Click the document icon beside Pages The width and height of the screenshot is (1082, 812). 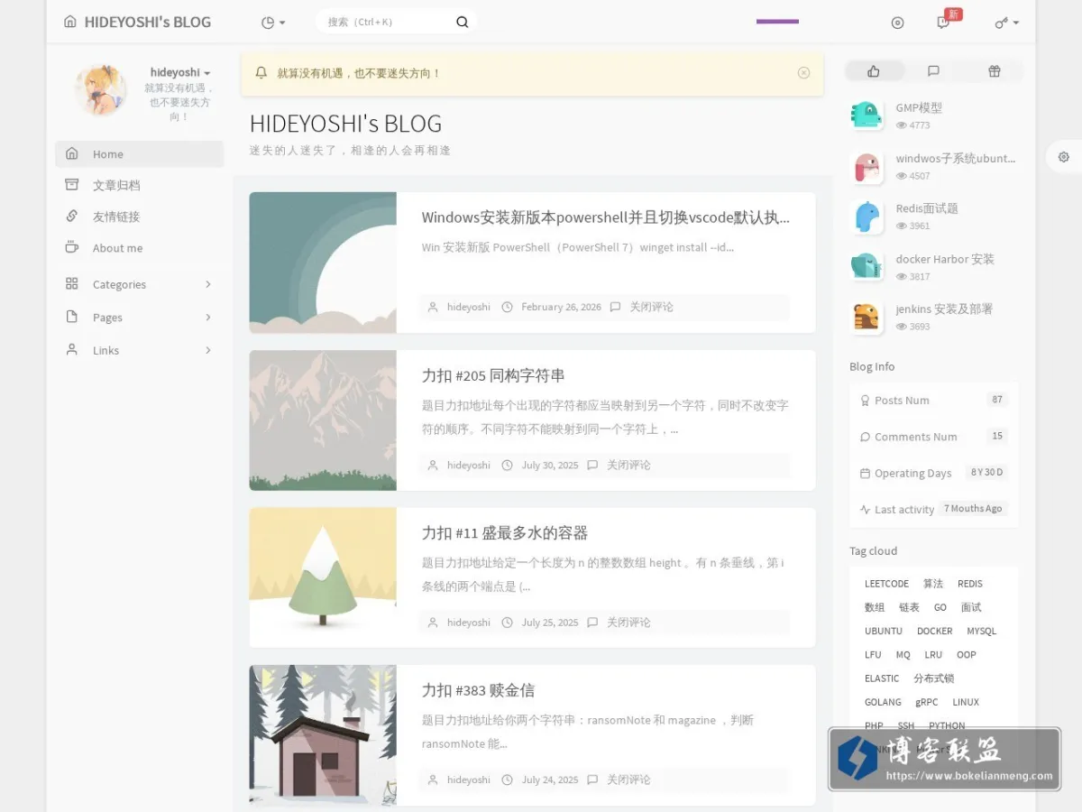pyautogui.click(x=72, y=317)
